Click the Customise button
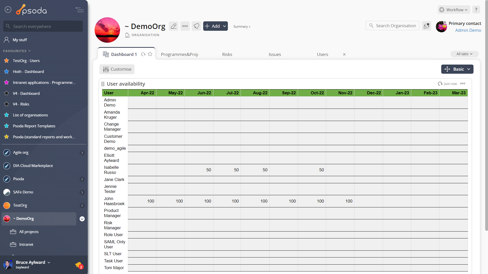 click(117, 69)
